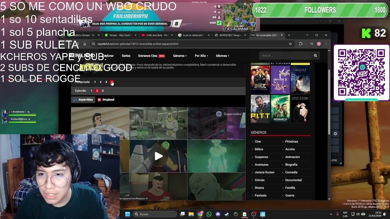Open Task View on the taskbar

point(182,214)
